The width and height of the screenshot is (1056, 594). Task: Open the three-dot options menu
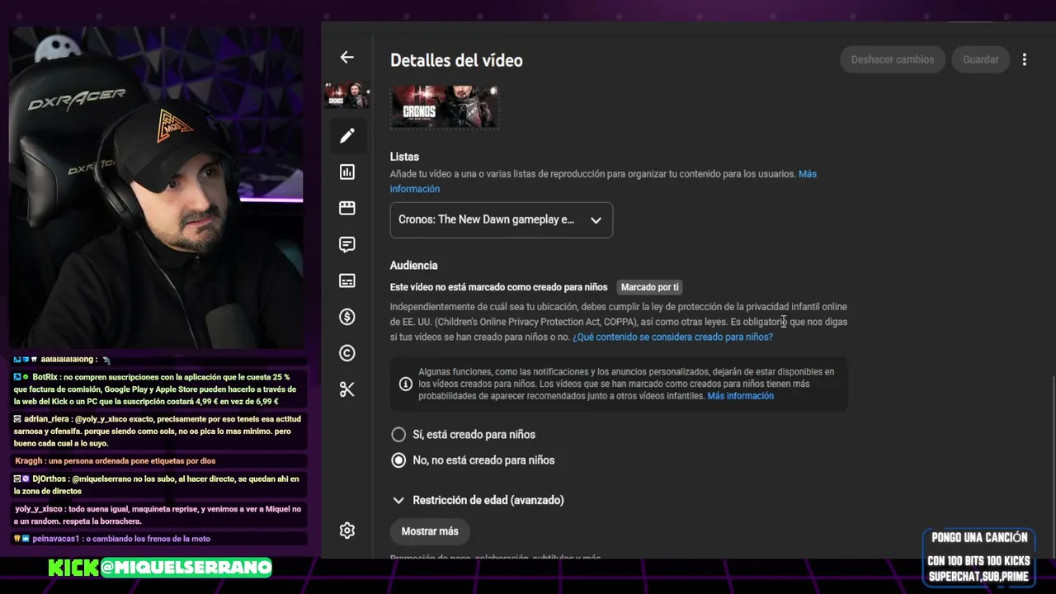coord(1024,59)
